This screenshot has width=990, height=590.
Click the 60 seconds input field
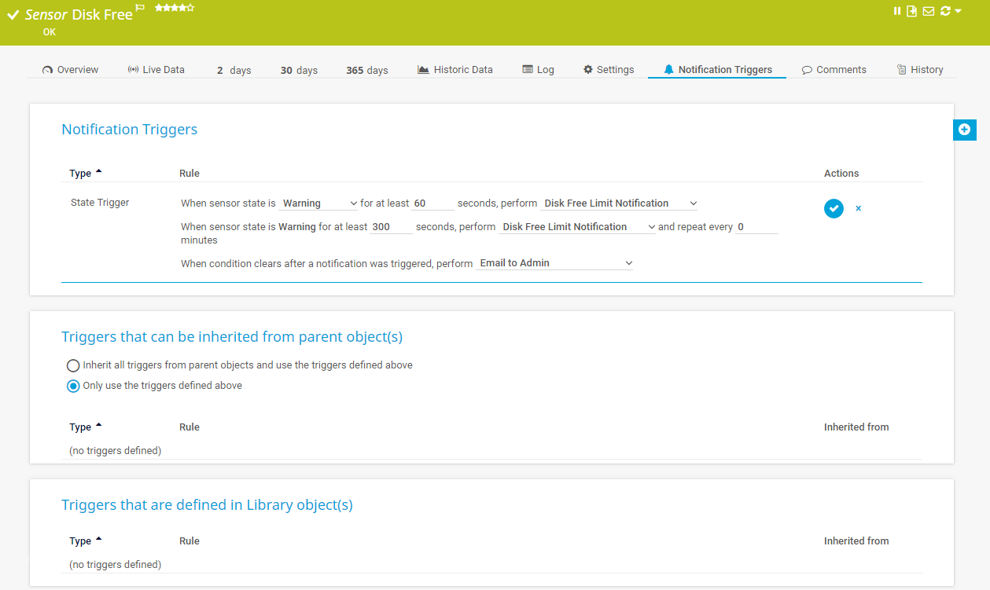[432, 203]
